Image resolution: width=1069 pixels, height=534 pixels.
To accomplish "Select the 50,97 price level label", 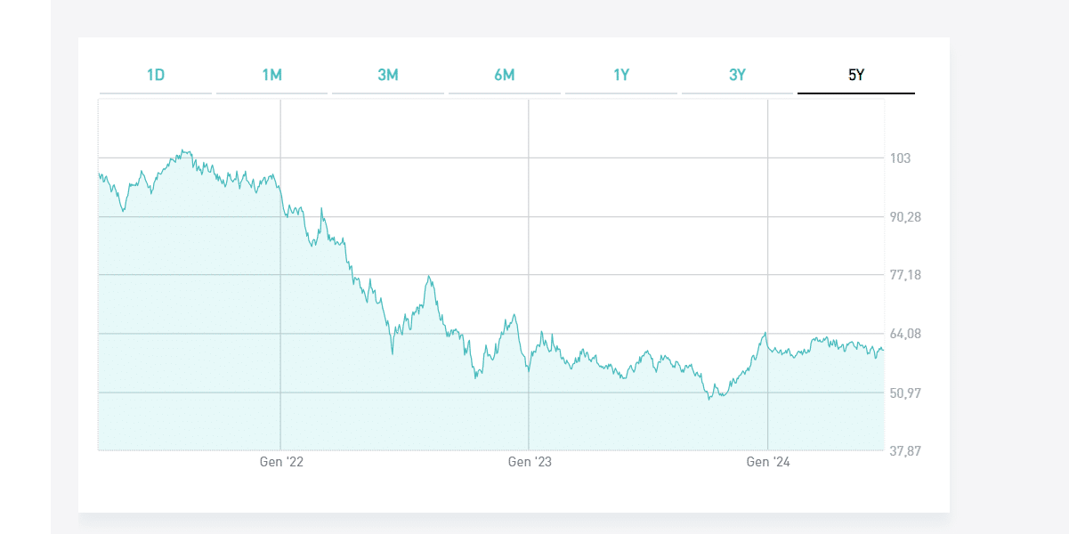I will tap(905, 392).
